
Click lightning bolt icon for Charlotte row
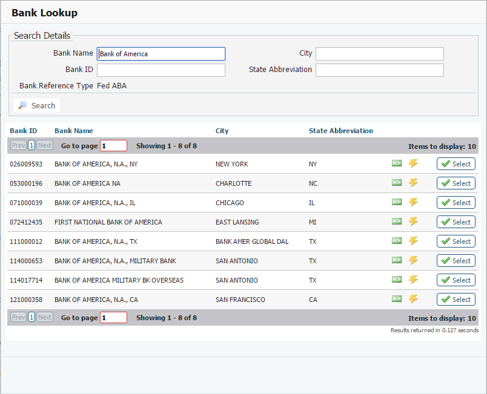click(x=413, y=183)
